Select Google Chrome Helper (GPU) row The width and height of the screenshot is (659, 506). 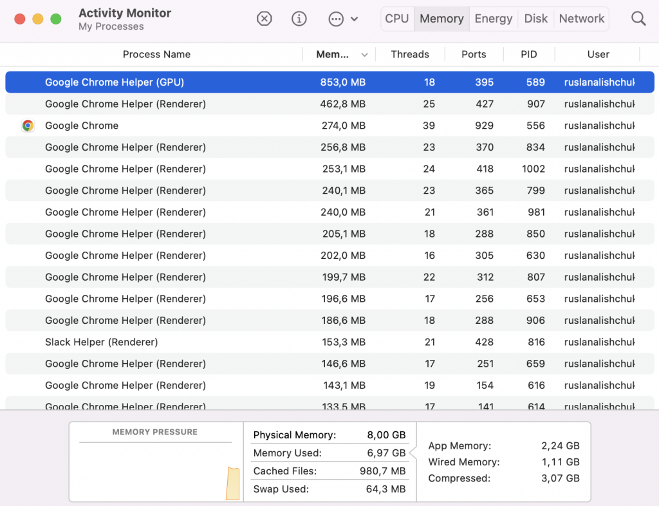coord(329,82)
